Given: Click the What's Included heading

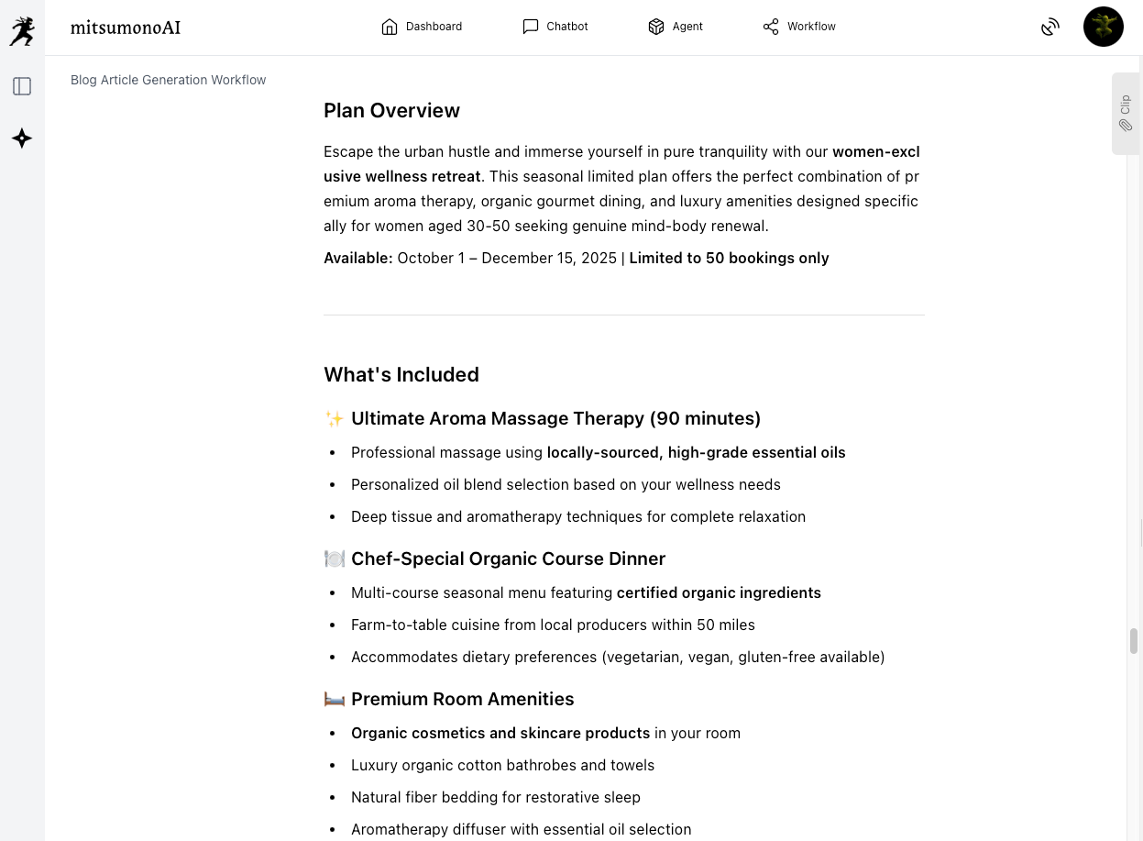Looking at the screenshot, I should [x=401, y=374].
